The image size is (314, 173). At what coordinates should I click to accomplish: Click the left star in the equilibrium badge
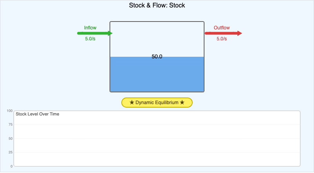point(131,103)
